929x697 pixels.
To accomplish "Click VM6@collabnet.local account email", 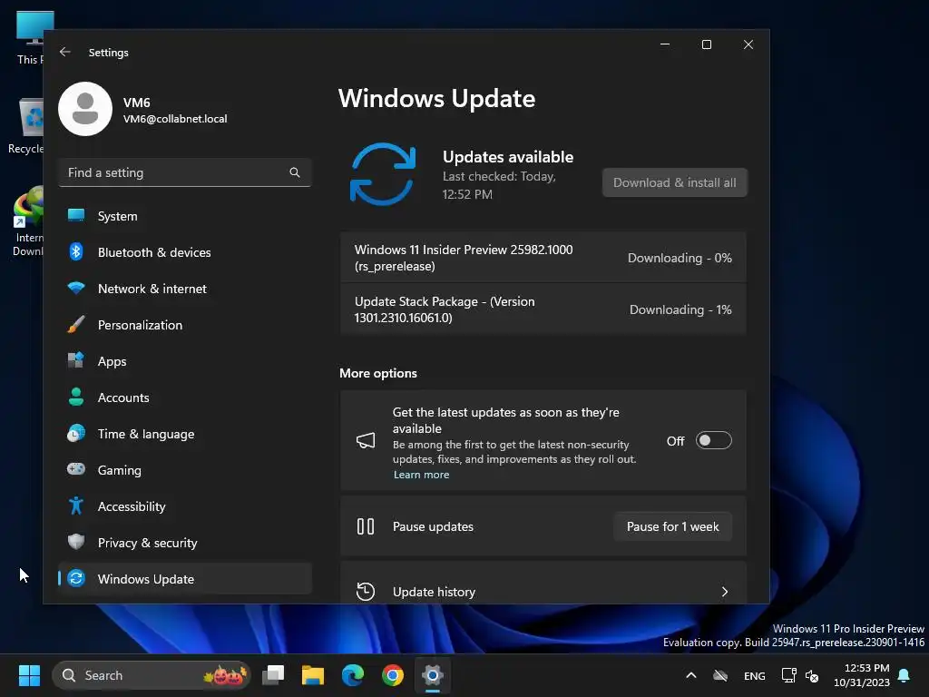I will click(x=175, y=119).
